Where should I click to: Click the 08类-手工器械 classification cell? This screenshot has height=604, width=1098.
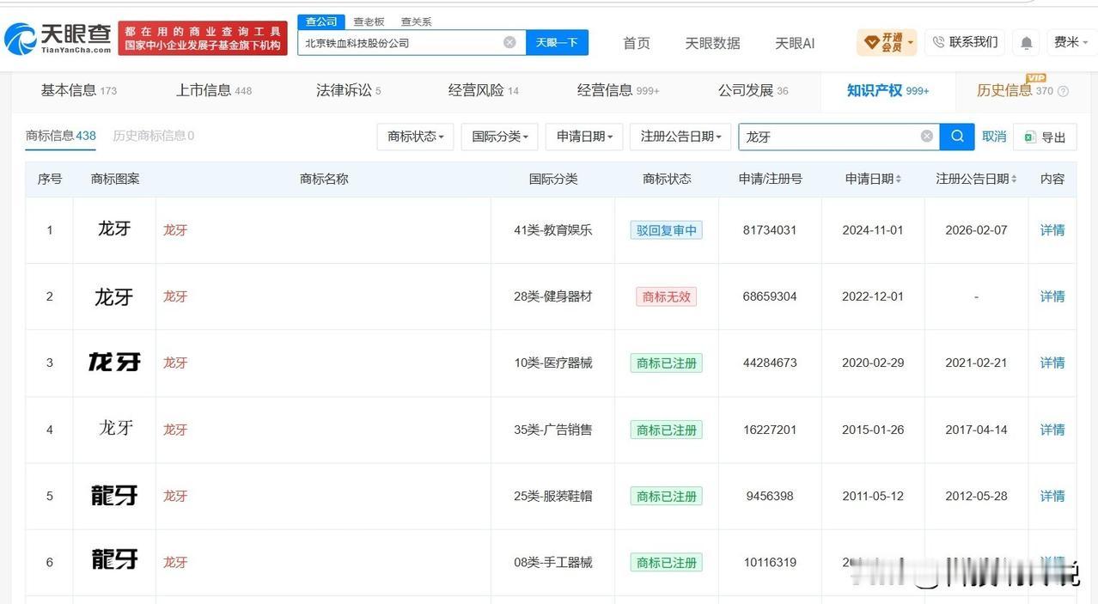coord(553,562)
